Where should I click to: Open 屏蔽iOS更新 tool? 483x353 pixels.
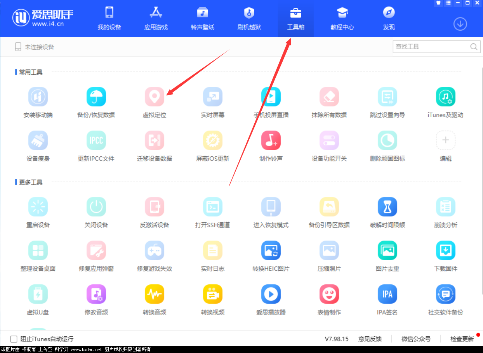click(x=213, y=140)
